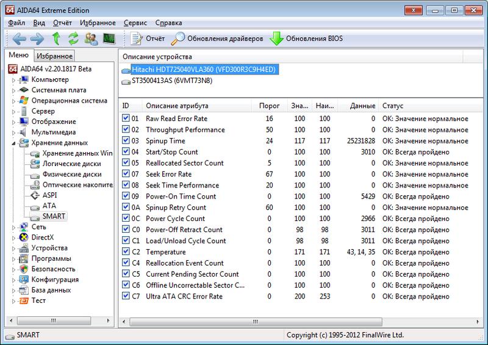Click the Сервер tree icon
488x345 pixels.
[x=24, y=111]
